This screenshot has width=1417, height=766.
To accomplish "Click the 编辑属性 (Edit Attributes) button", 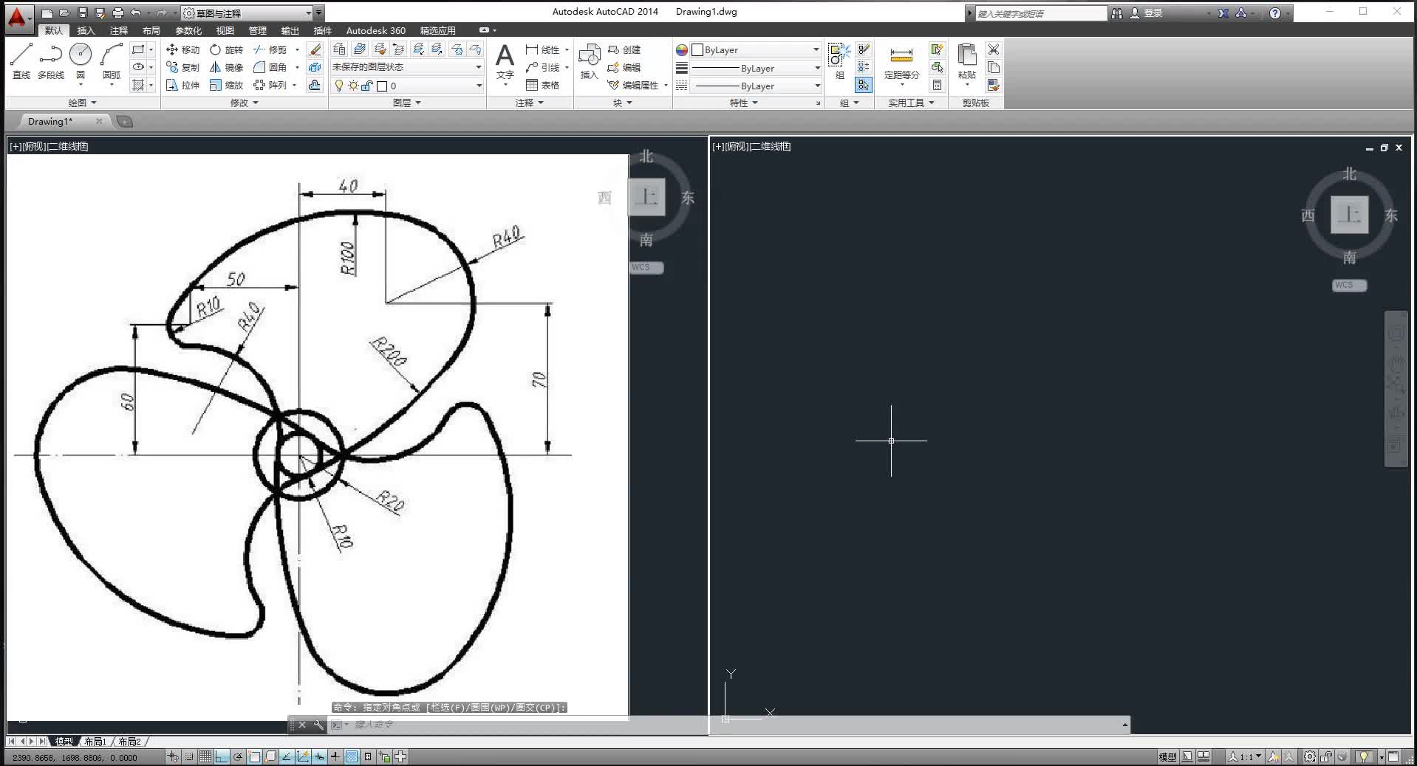I will (x=633, y=85).
